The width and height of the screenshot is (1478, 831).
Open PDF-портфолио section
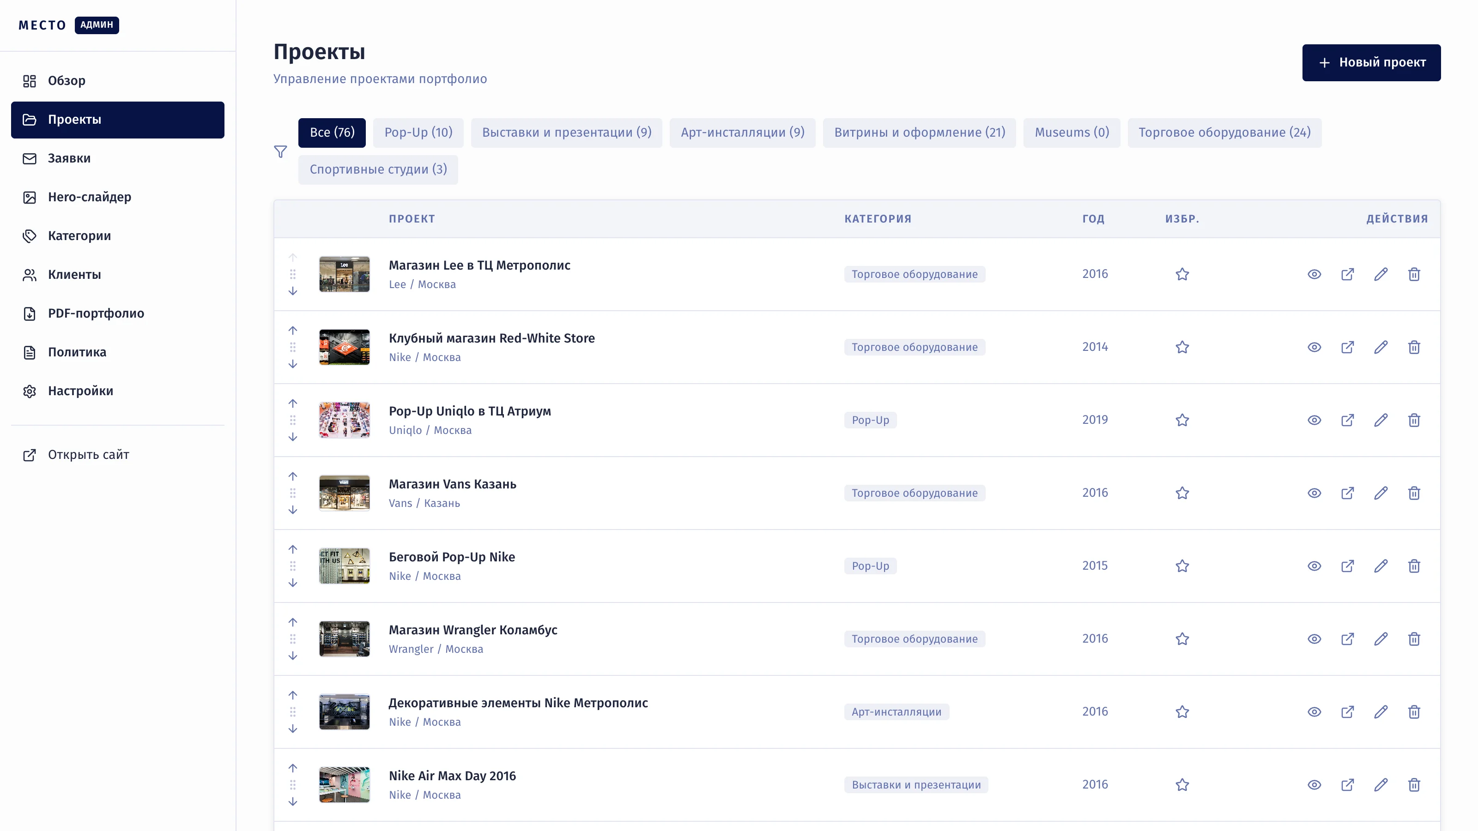(118, 313)
